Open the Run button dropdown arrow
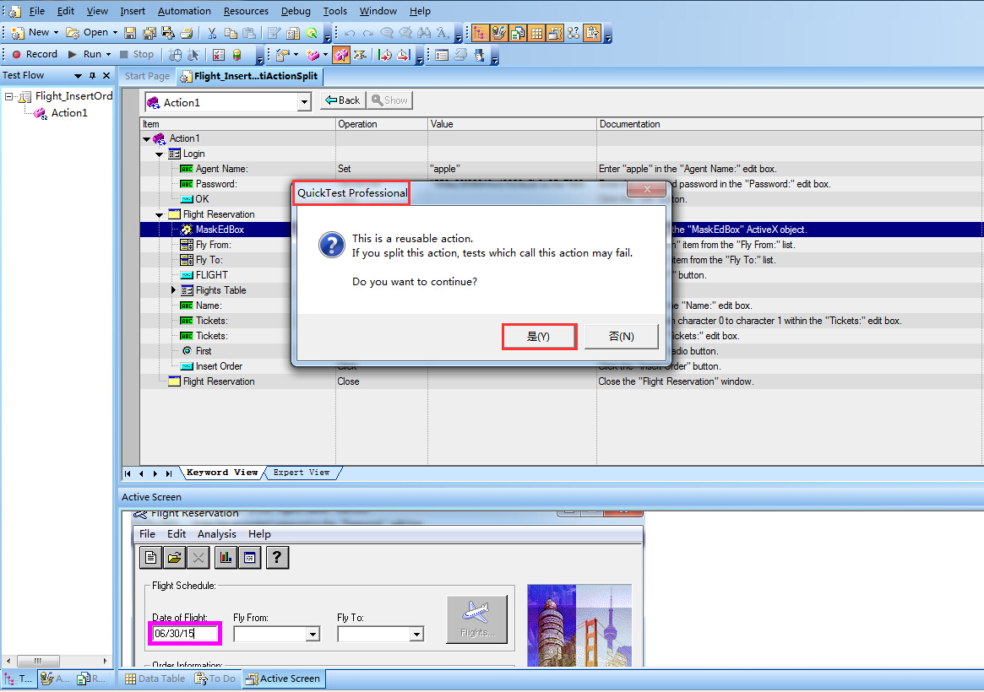Viewport: 984px width, 692px height. click(x=109, y=55)
